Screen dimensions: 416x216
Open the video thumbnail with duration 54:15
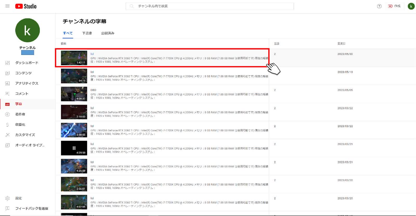pos(74,76)
